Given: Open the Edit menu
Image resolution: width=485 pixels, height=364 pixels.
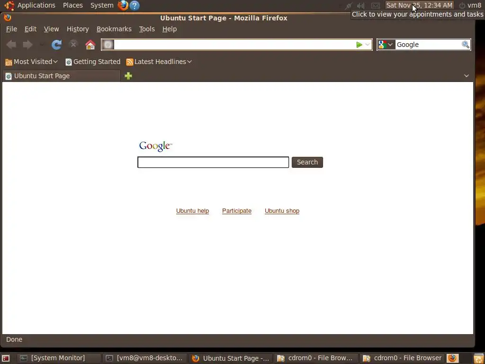Looking at the screenshot, I should [30, 29].
